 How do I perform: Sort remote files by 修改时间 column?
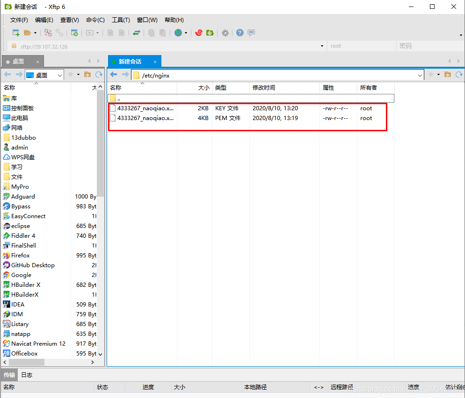tap(284, 88)
